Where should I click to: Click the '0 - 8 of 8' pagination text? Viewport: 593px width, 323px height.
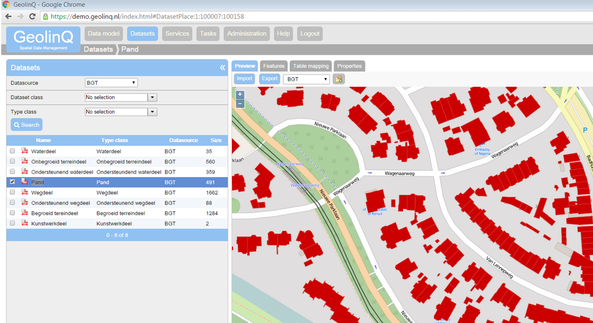click(x=117, y=235)
